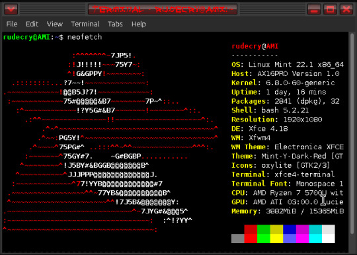The image size is (357, 255).
Task: Click the bright cyan color block
Action: [x=315, y=238]
